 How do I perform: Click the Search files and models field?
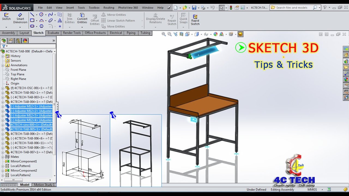[294, 8]
